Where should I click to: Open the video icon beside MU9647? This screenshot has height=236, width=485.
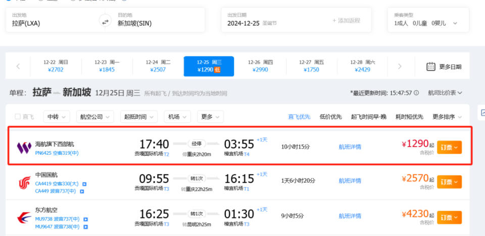pos(86,227)
